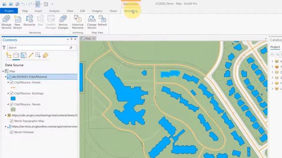This screenshot has width=282, height=158.
Task: Open Contents pane options dropdown arrow
Action: [68, 39]
